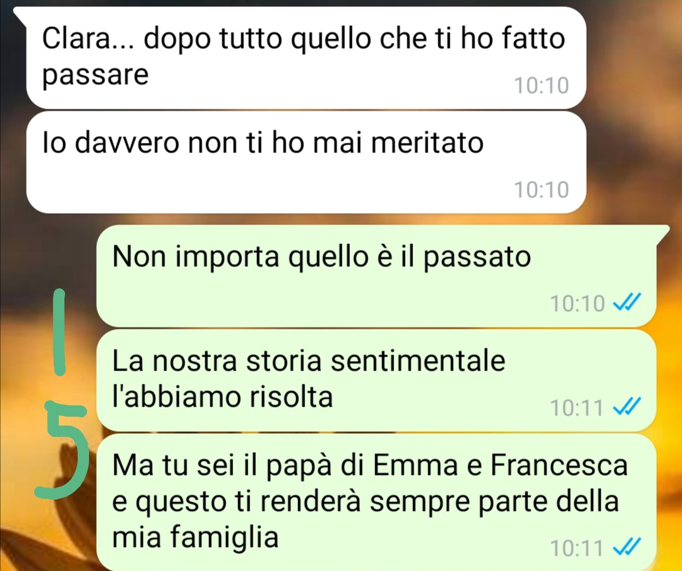The image size is (682, 571).
Task: Select the 'Io davvero non ti ho mai meritato' bubble
Action: (x=306, y=162)
